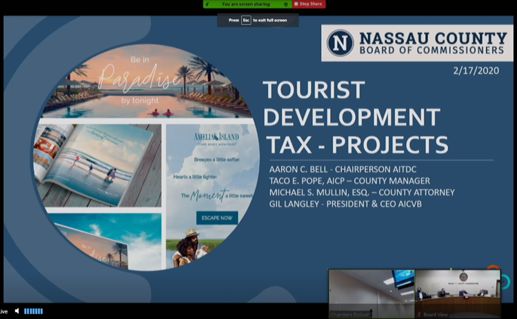Click 'MICHAEL S. MULLIN, ESQ.' county attorney line
The image size is (517, 319).
point(362,192)
